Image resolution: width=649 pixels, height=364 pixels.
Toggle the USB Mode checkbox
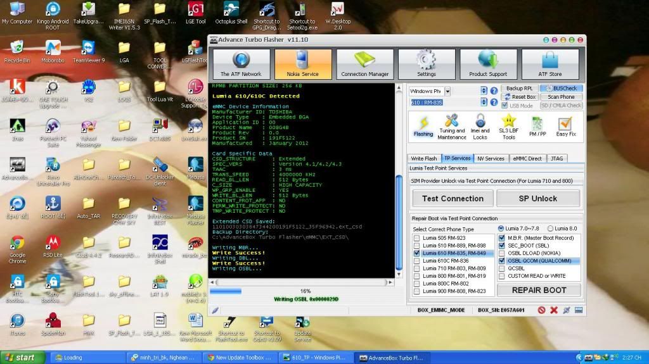pos(504,106)
